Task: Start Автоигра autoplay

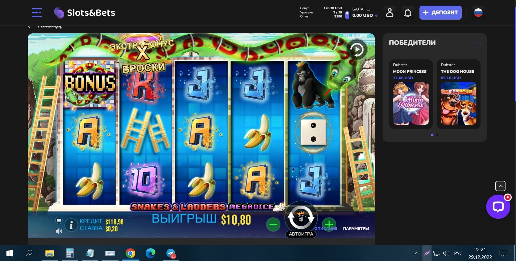Action: [x=301, y=234]
